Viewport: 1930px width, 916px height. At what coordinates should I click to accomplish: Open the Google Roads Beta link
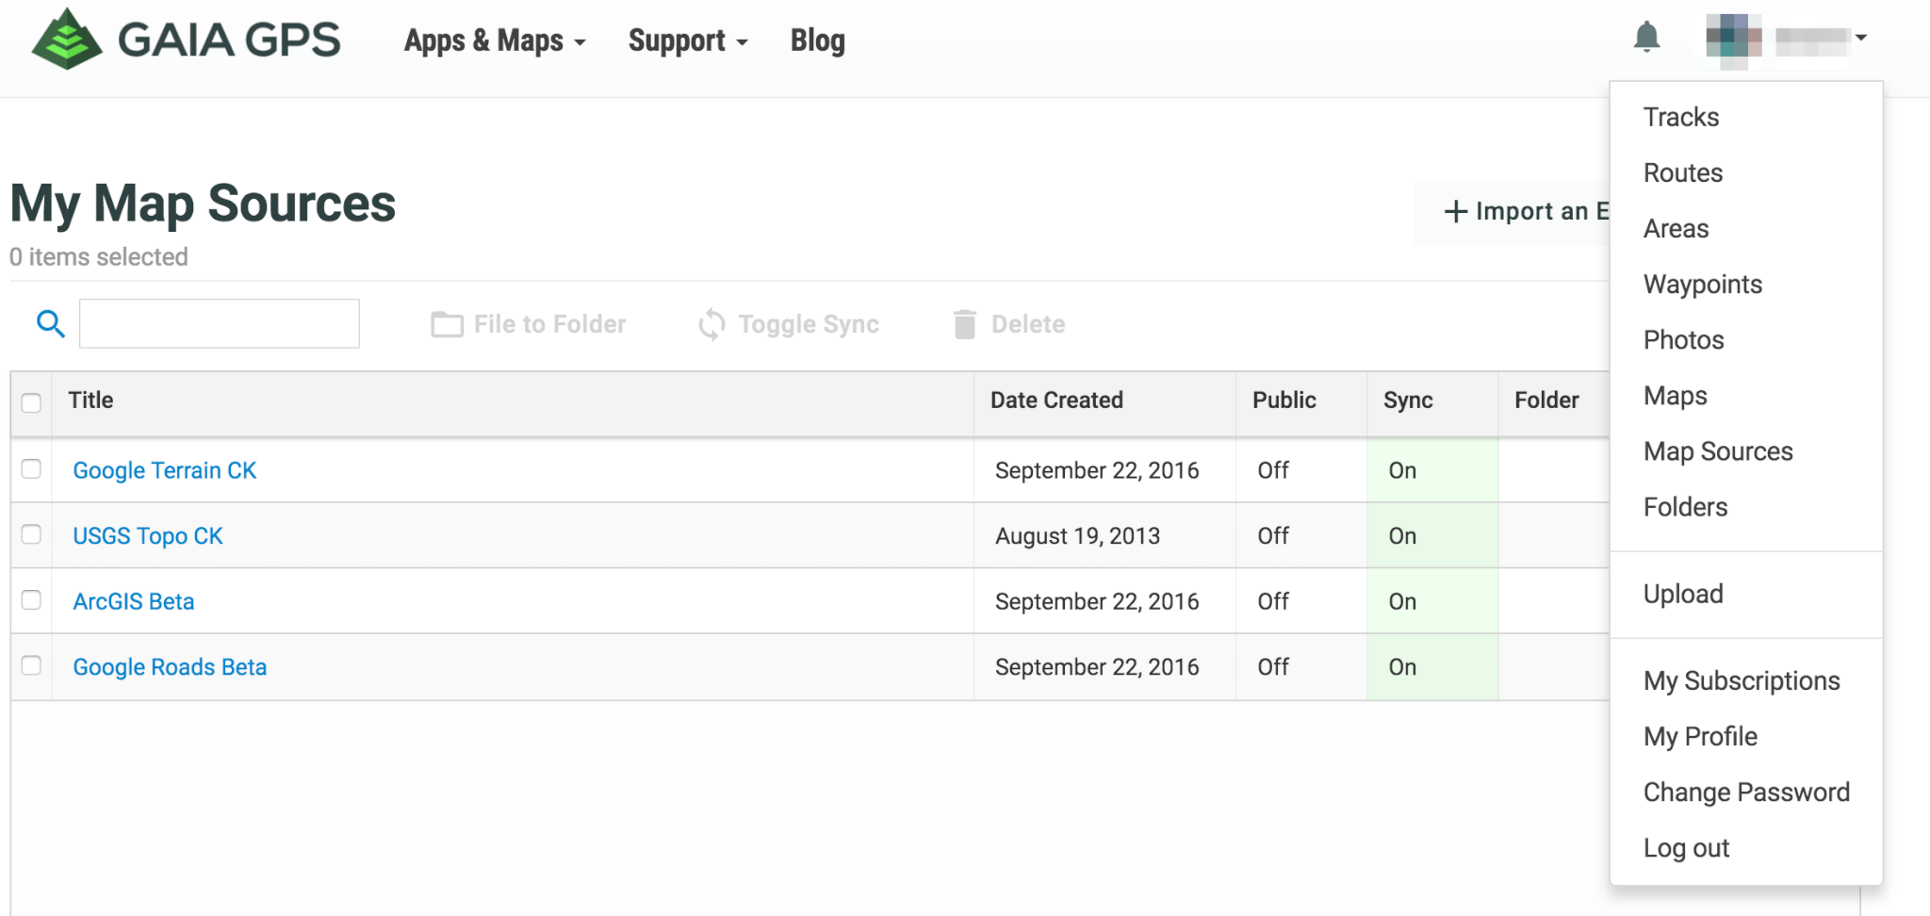(x=170, y=666)
